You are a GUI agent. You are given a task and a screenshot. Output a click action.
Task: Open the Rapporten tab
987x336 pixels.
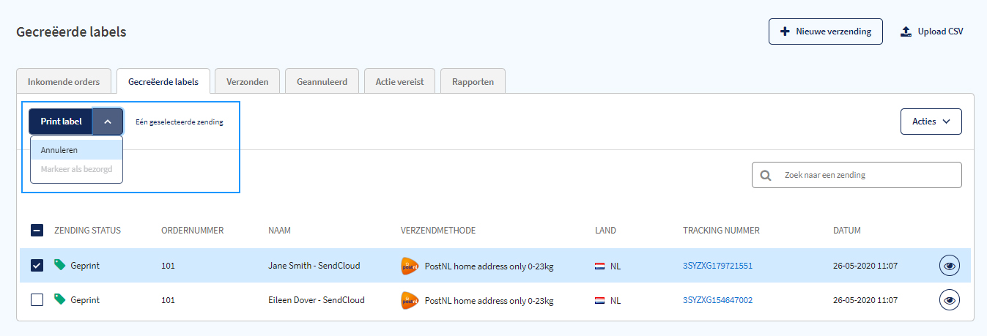(x=473, y=81)
